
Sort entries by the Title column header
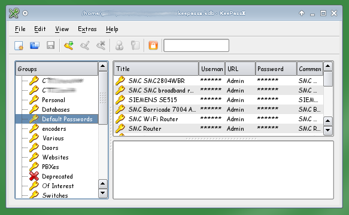click(156, 69)
